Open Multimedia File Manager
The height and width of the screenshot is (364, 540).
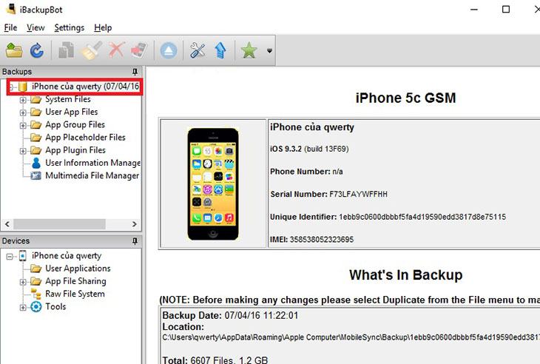92,175
